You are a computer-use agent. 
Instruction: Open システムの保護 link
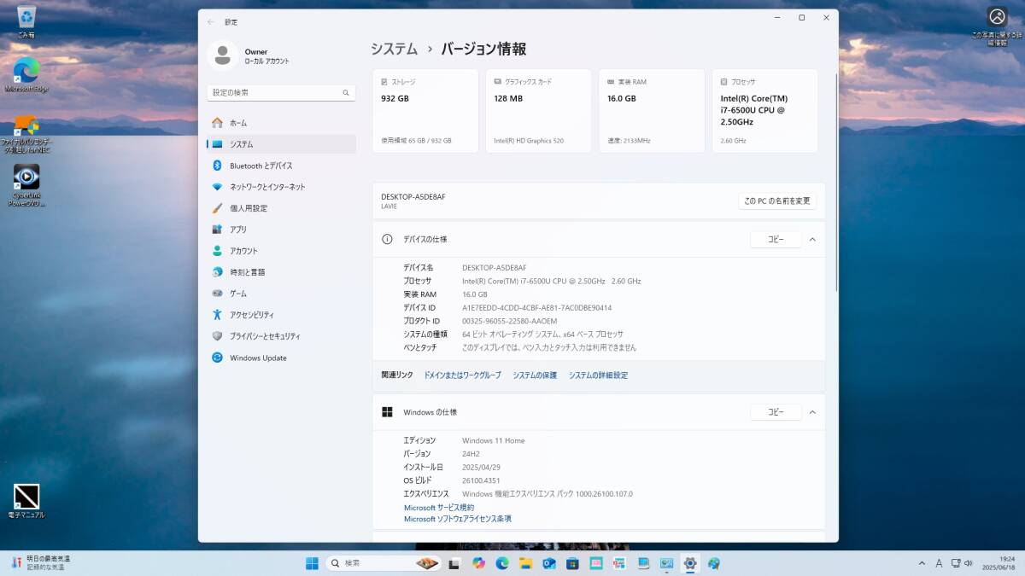(535, 375)
